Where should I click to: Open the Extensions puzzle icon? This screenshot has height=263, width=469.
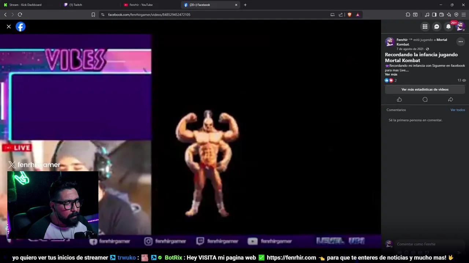(x=408, y=15)
